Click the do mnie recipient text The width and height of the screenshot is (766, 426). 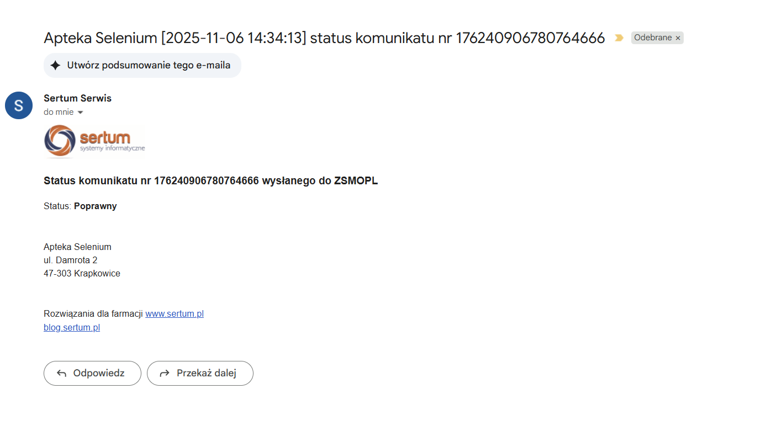[x=59, y=112]
